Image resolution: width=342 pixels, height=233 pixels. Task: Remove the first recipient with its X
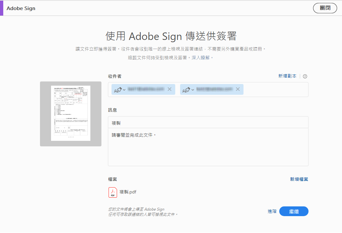tap(169, 89)
